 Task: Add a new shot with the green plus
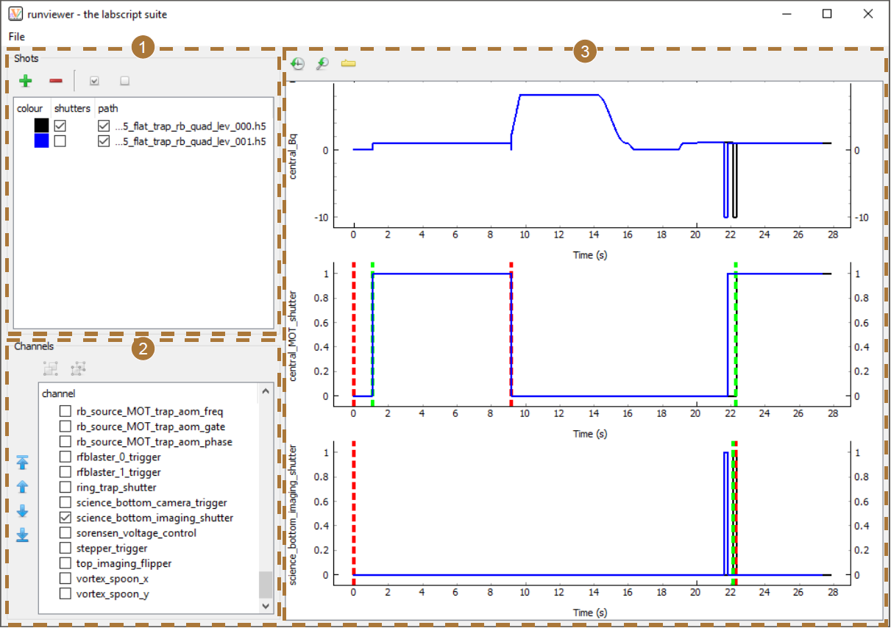(x=26, y=81)
